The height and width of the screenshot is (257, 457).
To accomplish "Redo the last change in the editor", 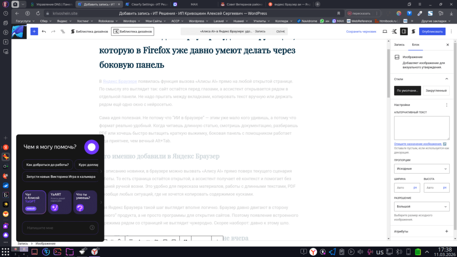I will tap(52, 31).
